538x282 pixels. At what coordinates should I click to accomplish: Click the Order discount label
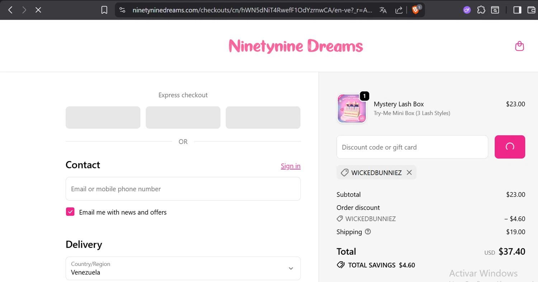pos(358,207)
